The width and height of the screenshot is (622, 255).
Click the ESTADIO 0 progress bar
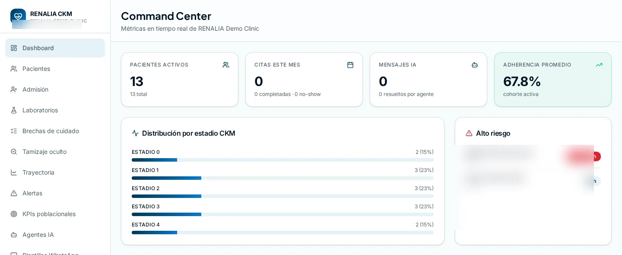282,160
